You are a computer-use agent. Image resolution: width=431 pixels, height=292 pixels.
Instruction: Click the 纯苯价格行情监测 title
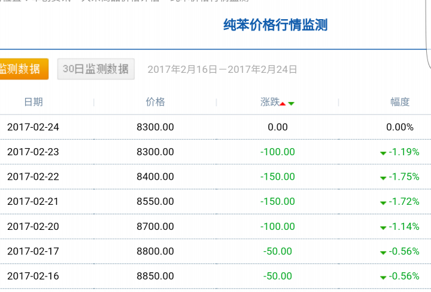click(x=275, y=25)
